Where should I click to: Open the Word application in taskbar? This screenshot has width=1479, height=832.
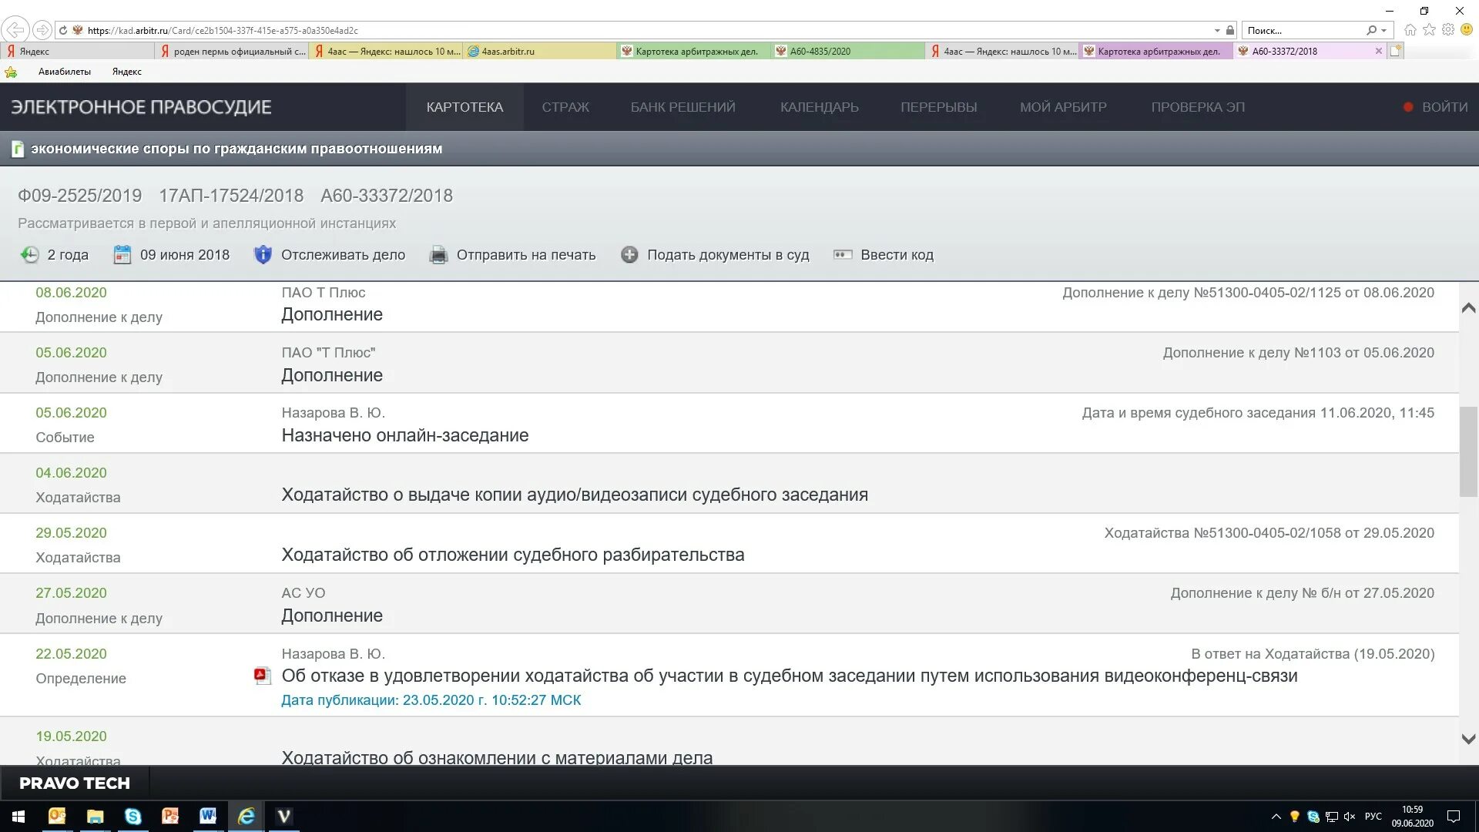point(208,816)
